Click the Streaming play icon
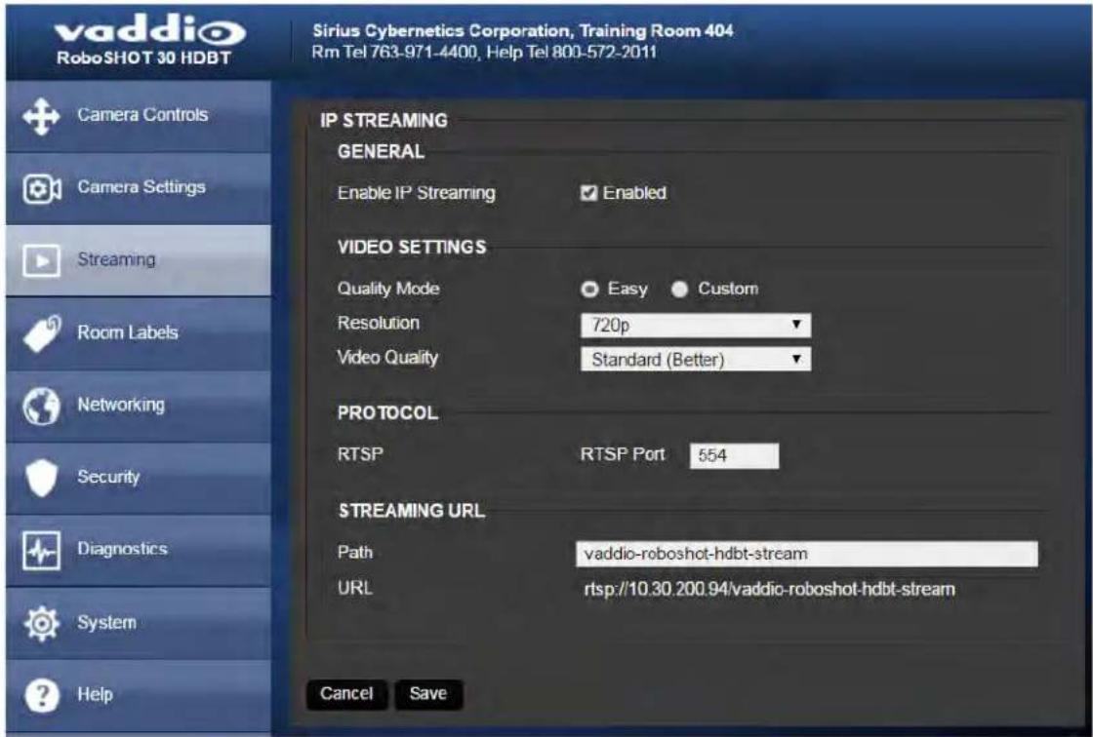This screenshot has height=737, width=1093. [x=42, y=261]
